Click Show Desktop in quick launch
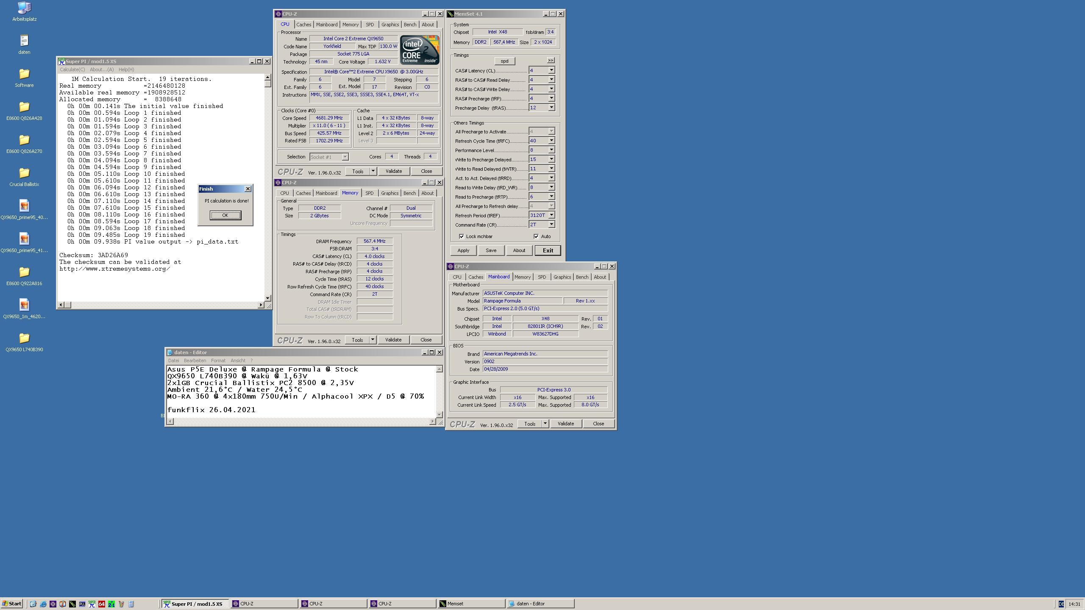Viewport: 1085px width, 610px height. coord(33,604)
